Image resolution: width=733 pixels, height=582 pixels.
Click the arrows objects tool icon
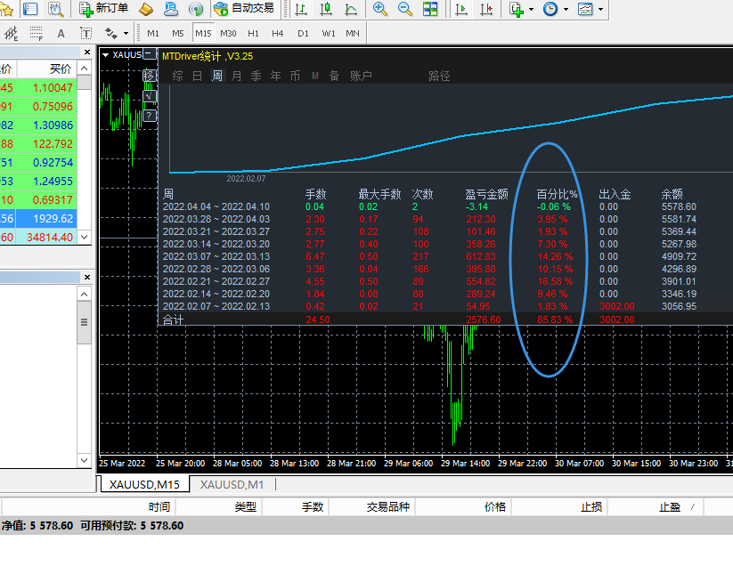tap(111, 33)
